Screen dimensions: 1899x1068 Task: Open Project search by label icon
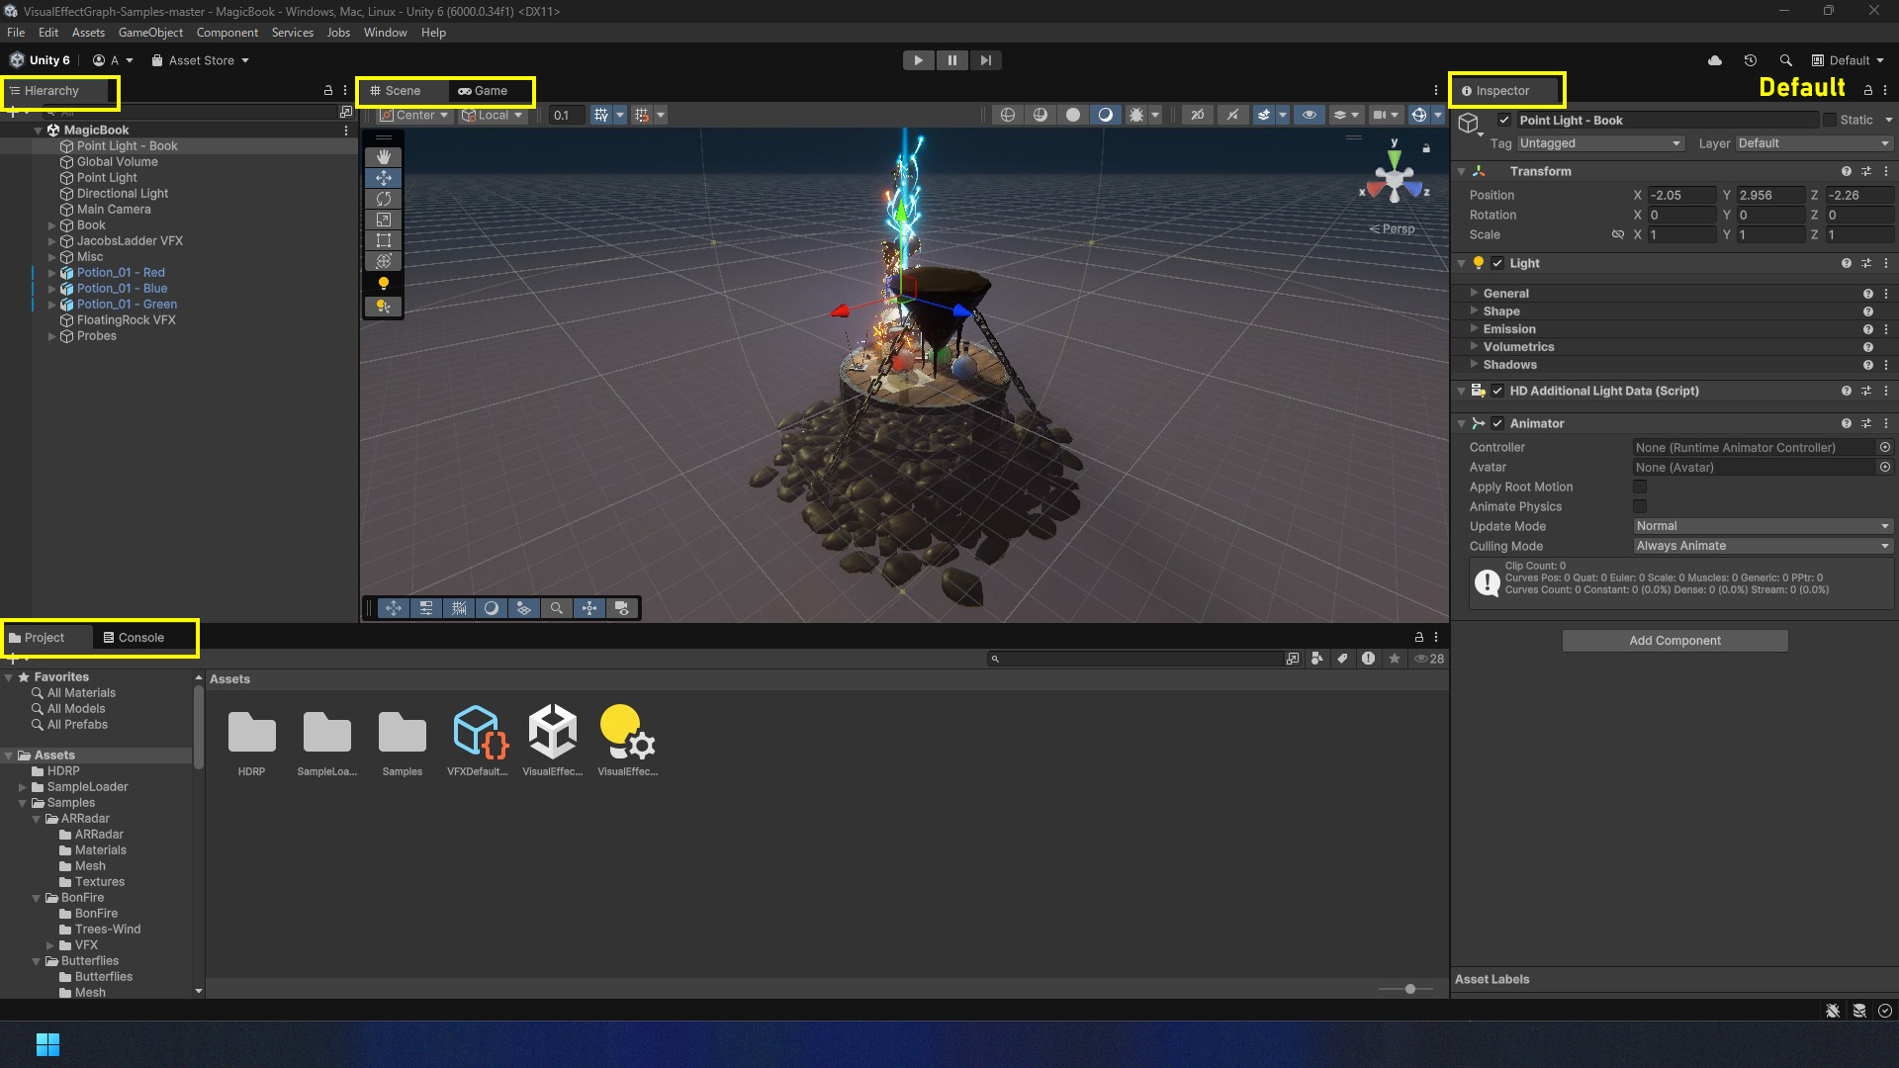pos(1342,659)
